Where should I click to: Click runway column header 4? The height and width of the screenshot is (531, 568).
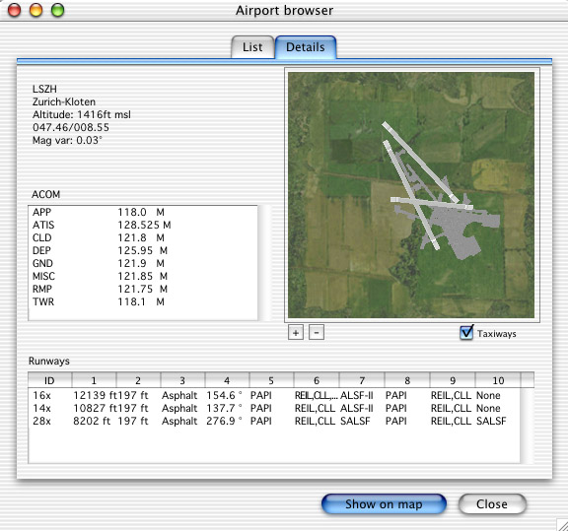(227, 380)
